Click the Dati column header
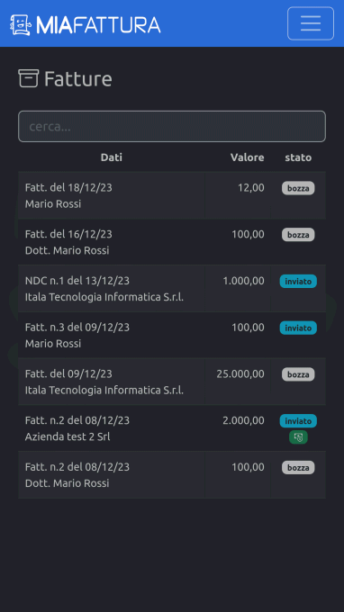Screen dimensions: 344x612 112,157
